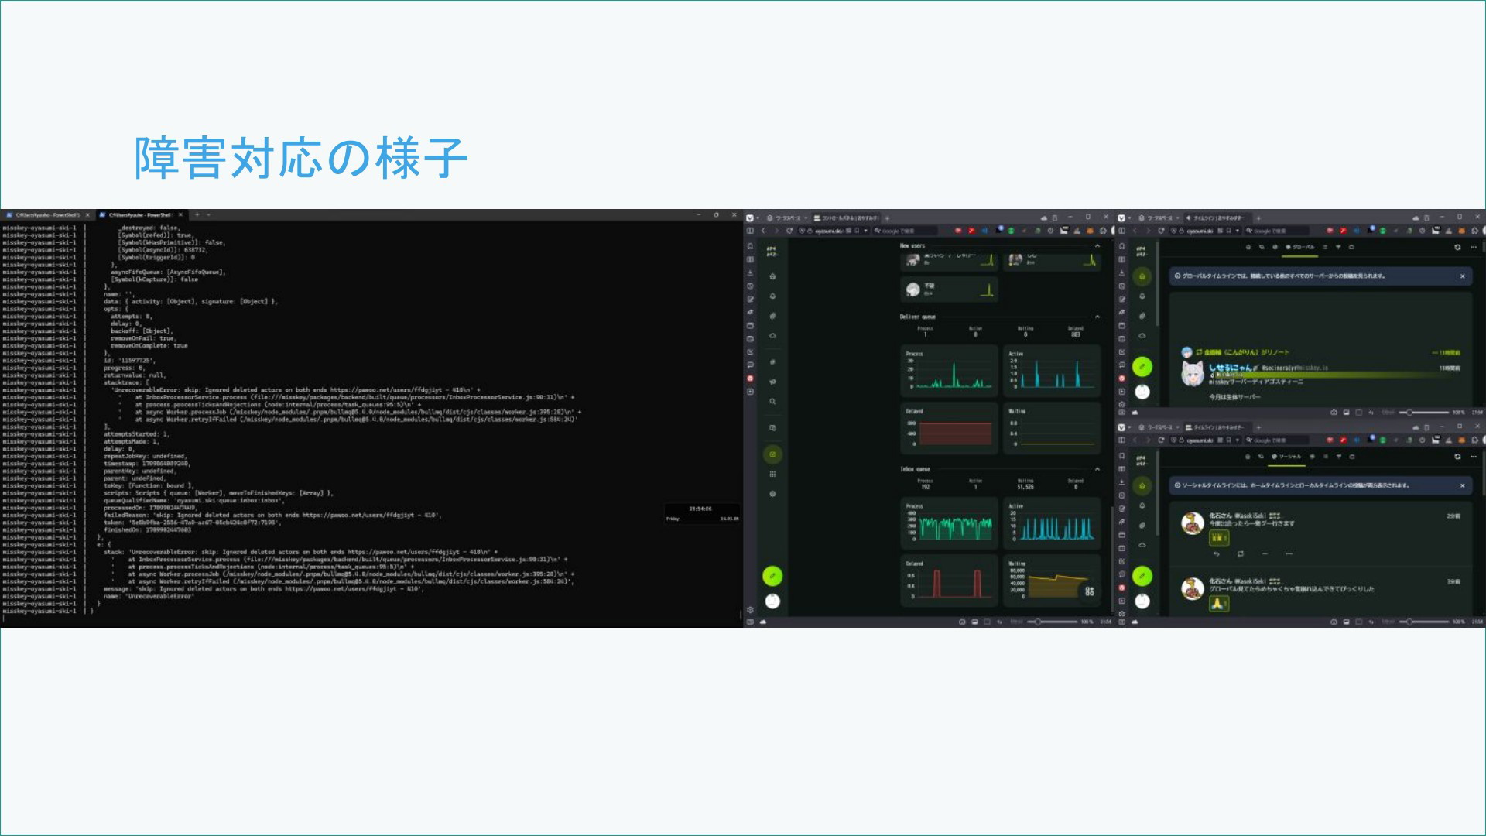Click the green pencil post button in global timeline window
The width and height of the screenshot is (1486, 836).
[1142, 367]
